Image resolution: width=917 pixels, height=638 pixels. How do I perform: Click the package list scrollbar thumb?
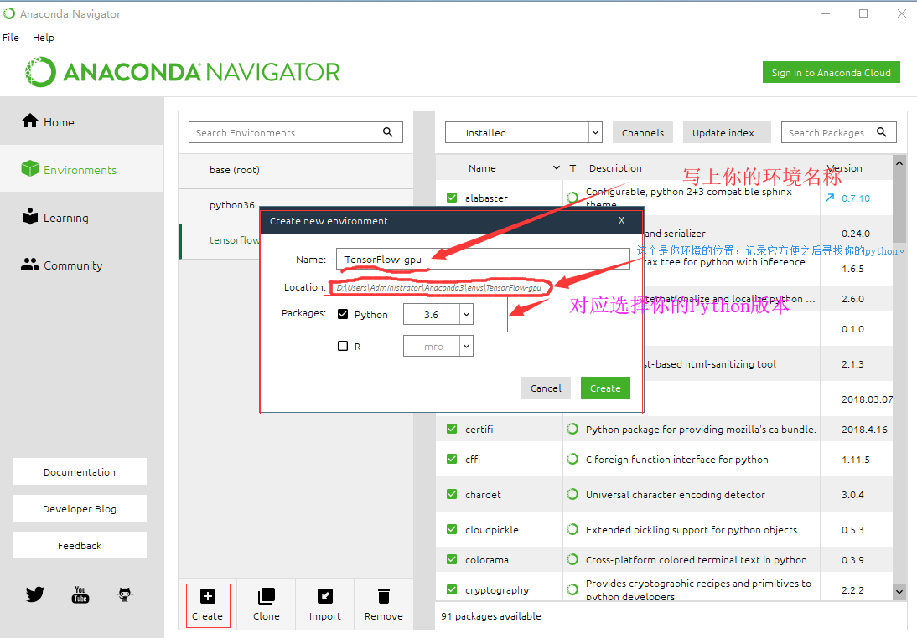(899, 208)
